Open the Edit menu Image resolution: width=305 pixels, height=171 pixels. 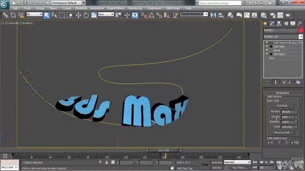pos(15,9)
